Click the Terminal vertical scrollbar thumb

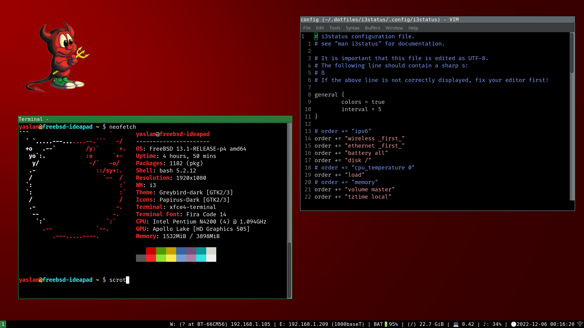289,270
